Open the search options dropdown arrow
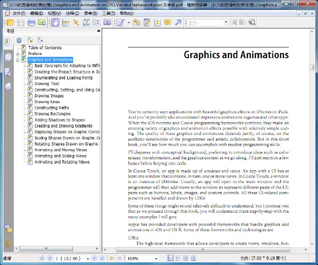This screenshot has width=318, height=265. coord(226,22)
